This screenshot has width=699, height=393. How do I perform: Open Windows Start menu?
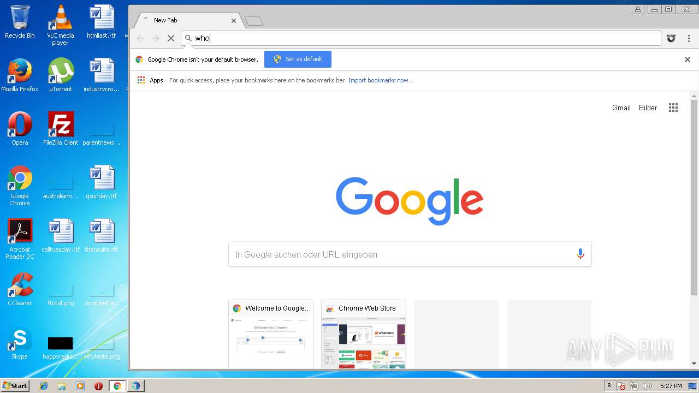[x=15, y=386]
